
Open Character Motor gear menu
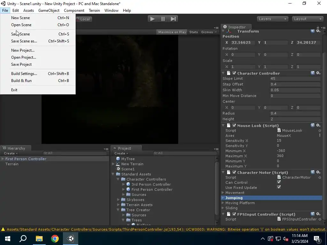tap(318, 172)
